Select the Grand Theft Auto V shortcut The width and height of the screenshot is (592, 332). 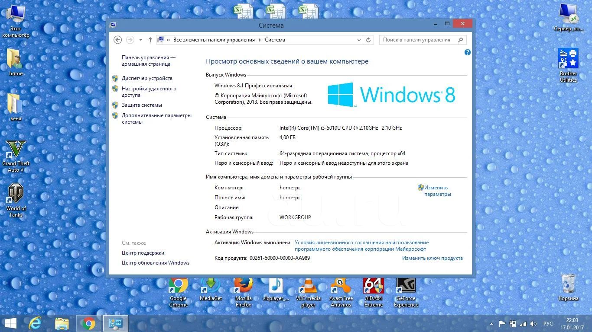(16, 156)
